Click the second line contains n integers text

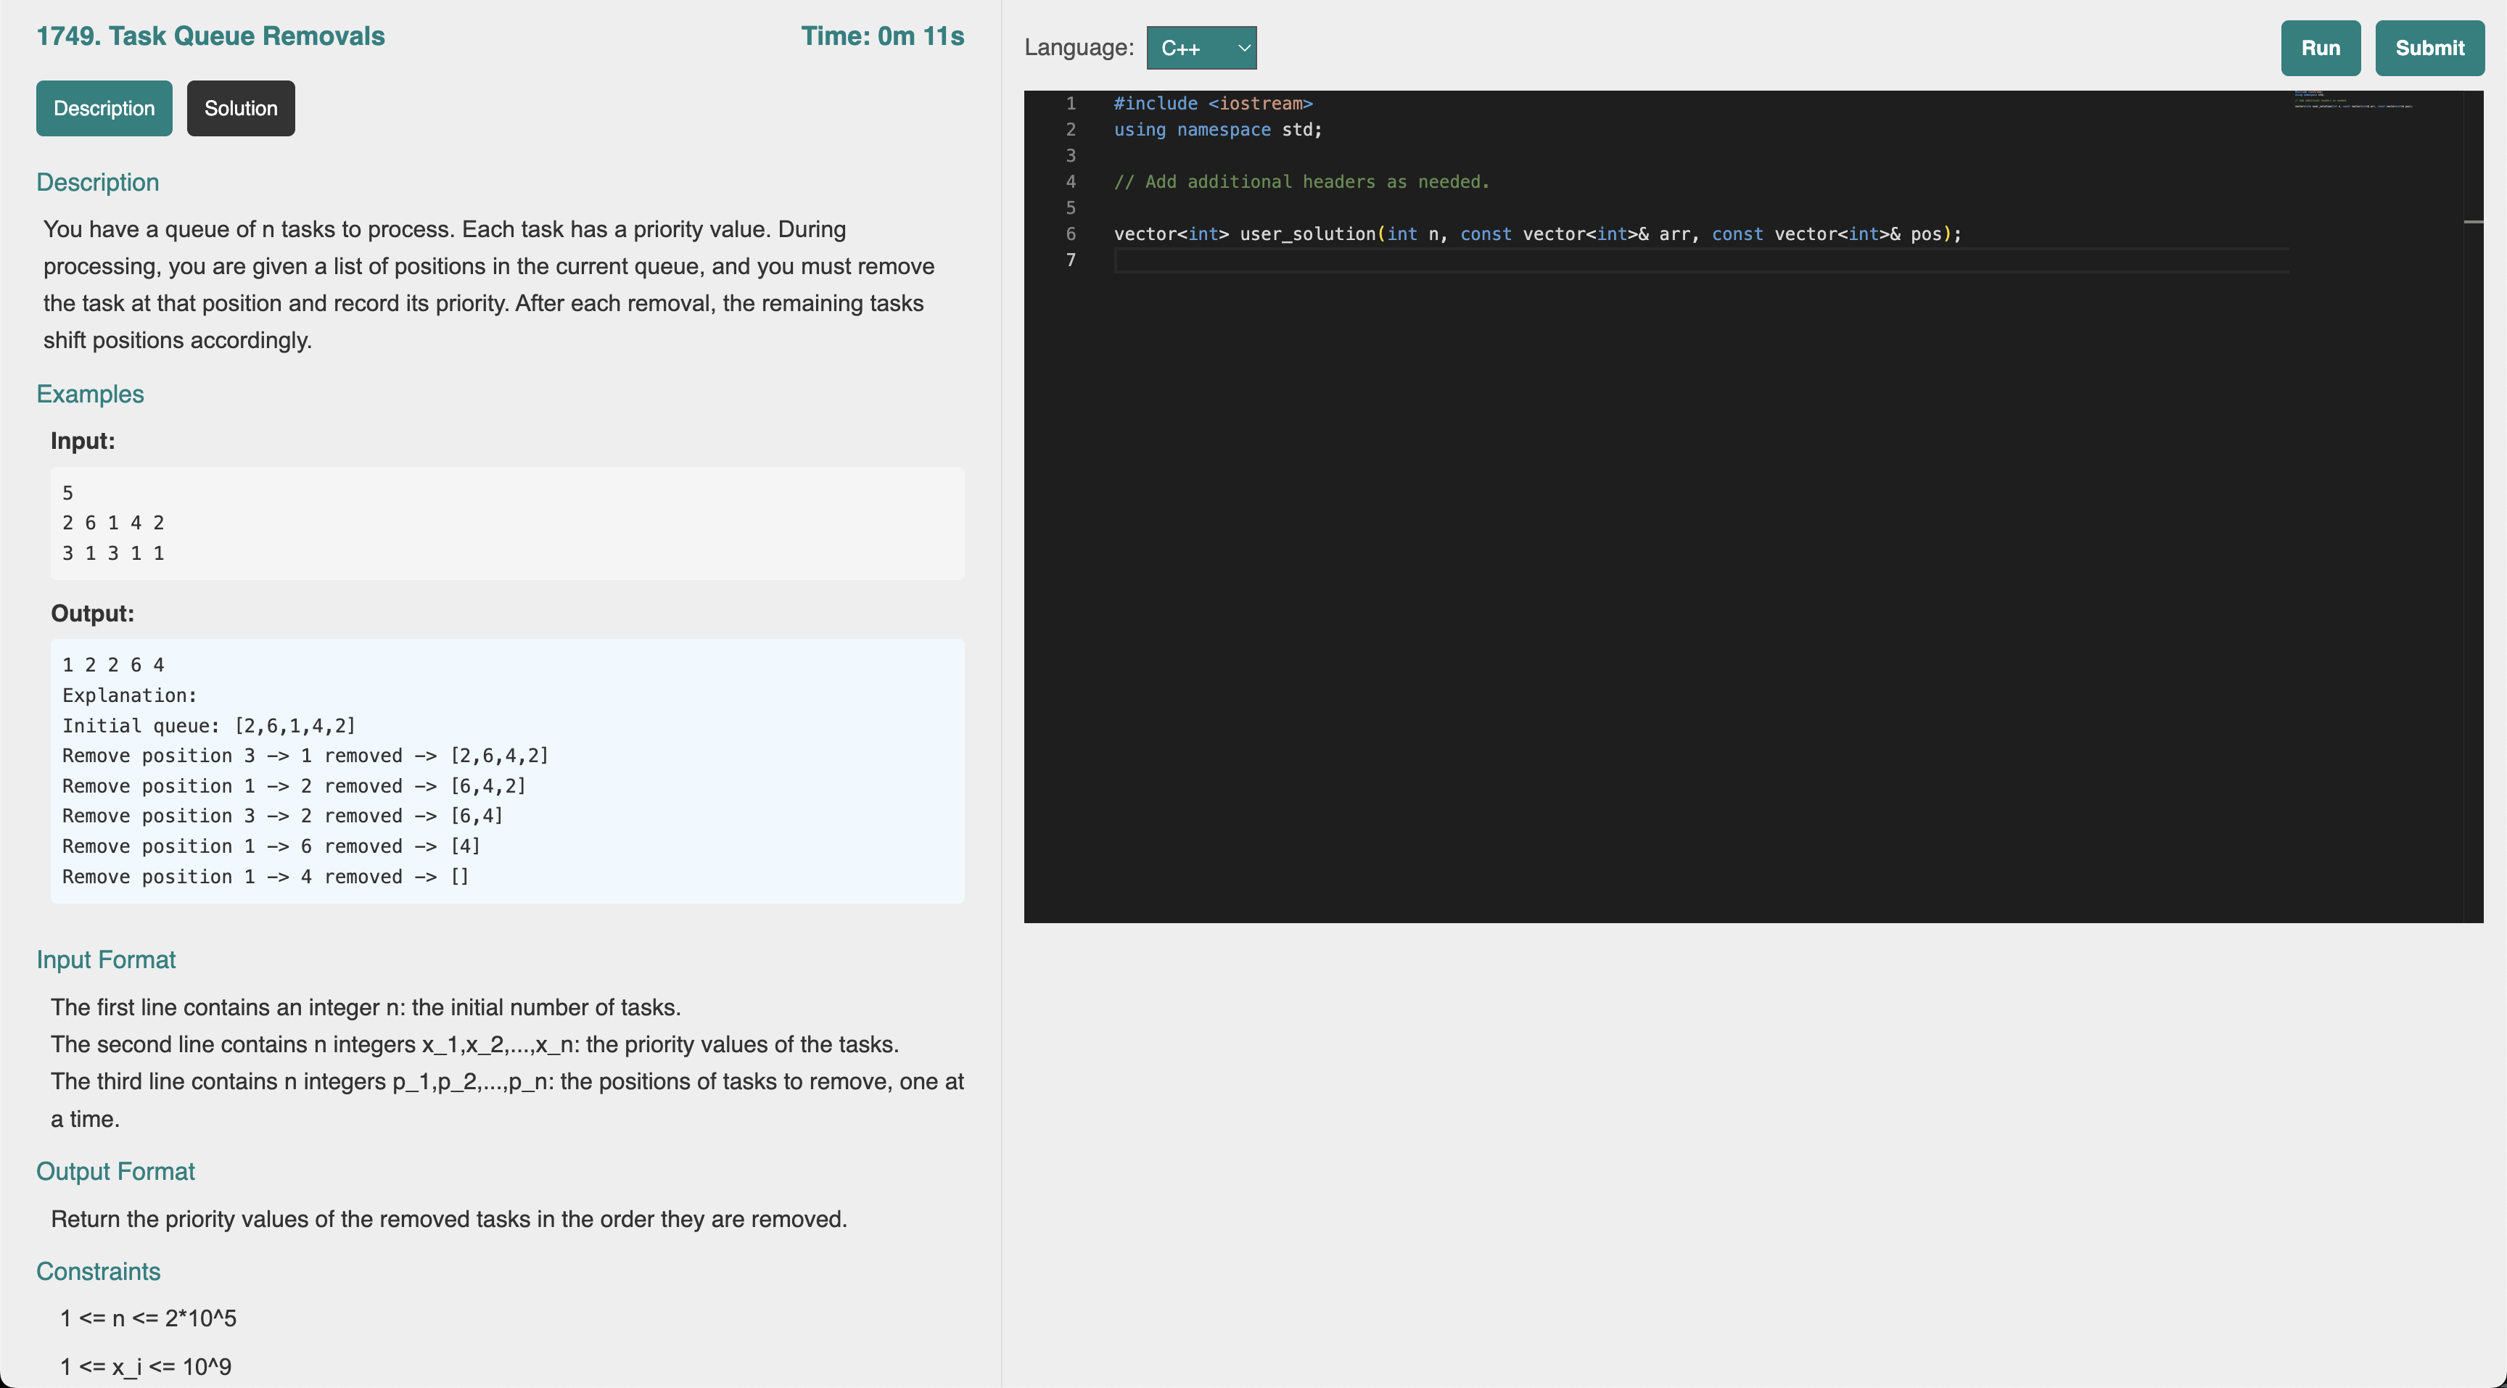pos(474,1045)
